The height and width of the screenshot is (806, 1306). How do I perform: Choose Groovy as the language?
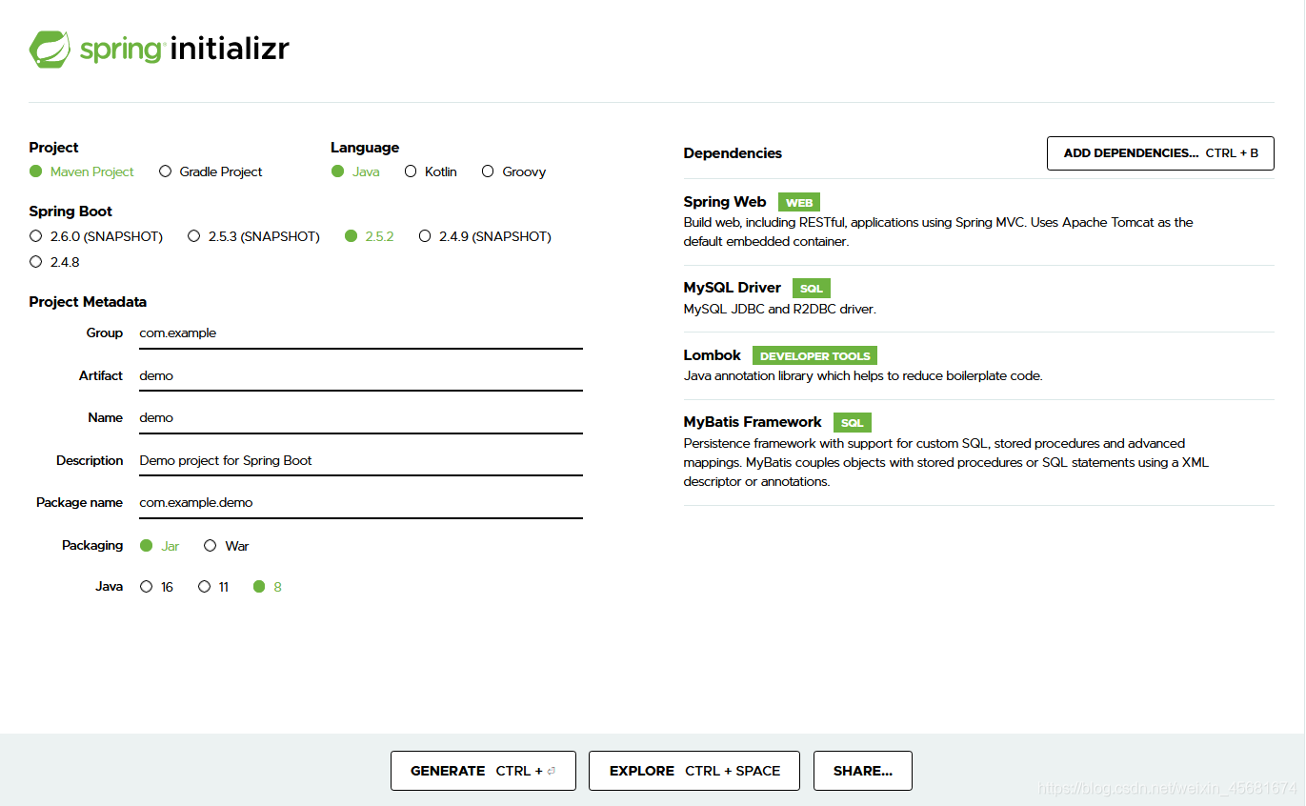(x=513, y=171)
